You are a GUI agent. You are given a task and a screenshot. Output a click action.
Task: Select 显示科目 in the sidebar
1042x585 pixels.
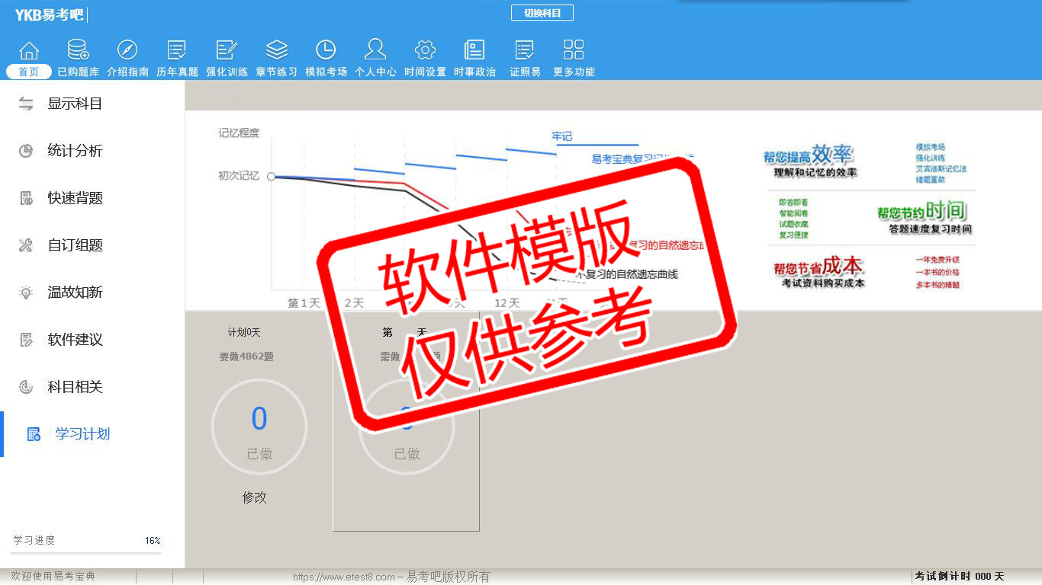tap(75, 104)
